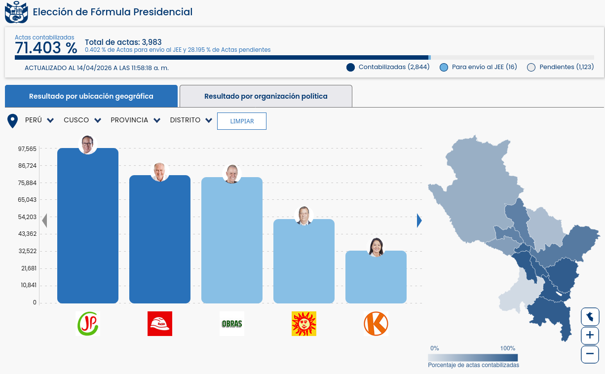The image size is (605, 374).
Task: Toggle the Pendientes legend indicator
Action: 531,68
